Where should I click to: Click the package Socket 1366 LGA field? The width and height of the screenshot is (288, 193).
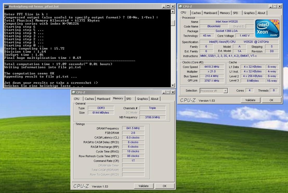pos(227,31)
